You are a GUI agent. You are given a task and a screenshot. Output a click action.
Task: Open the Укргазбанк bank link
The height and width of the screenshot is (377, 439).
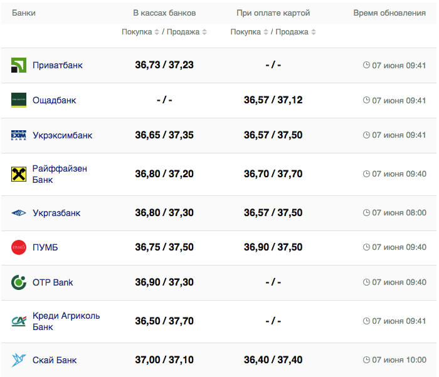[x=56, y=213]
